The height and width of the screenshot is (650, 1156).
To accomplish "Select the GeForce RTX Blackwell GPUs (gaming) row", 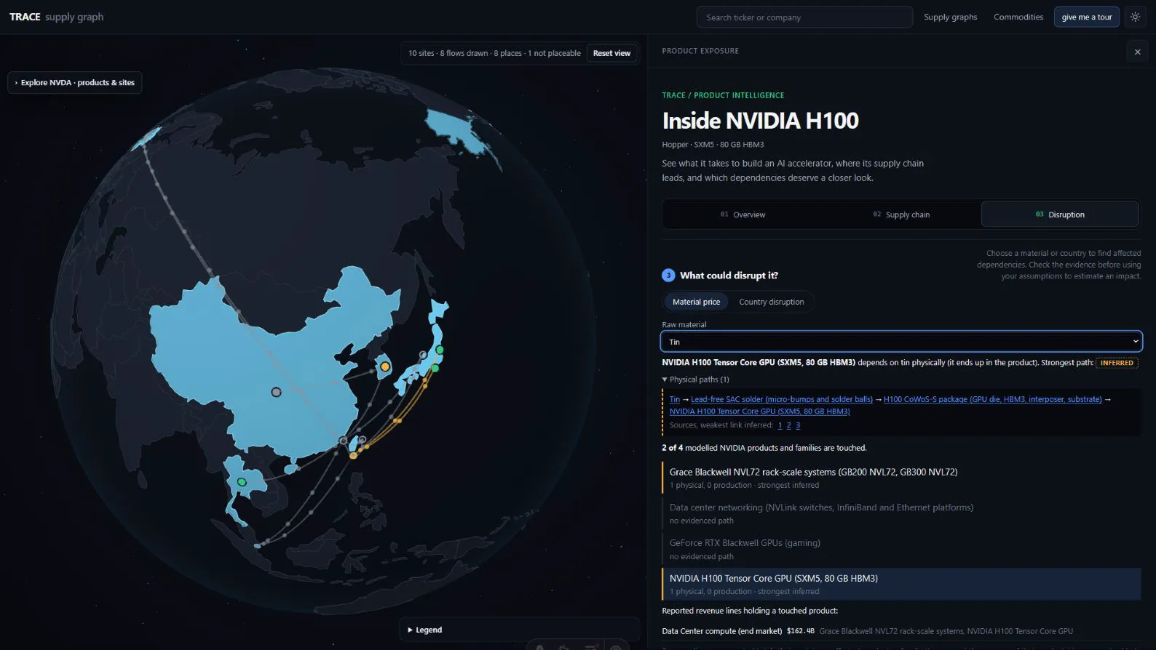I will coord(901,549).
